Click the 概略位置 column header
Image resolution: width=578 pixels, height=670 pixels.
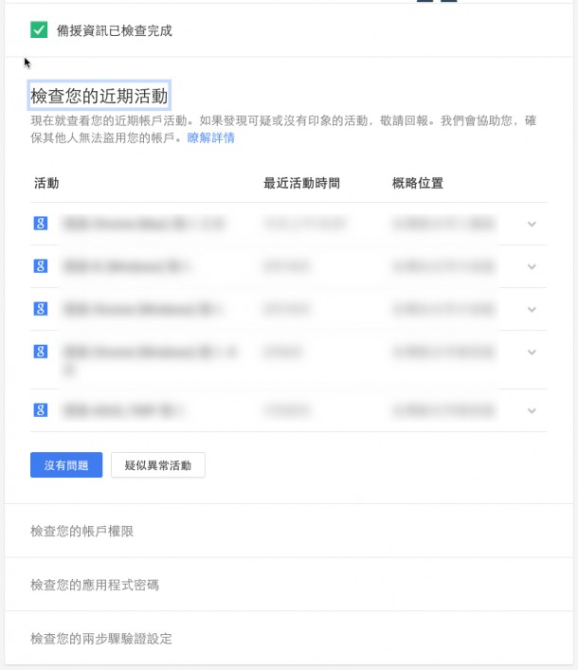(x=418, y=183)
